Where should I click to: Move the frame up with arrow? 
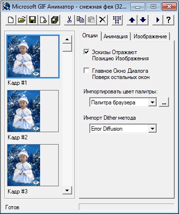coord(132,20)
